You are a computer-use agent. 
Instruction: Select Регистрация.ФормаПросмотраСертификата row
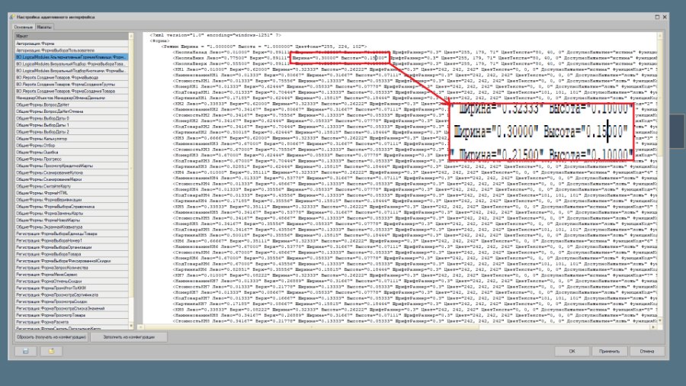tap(71, 294)
